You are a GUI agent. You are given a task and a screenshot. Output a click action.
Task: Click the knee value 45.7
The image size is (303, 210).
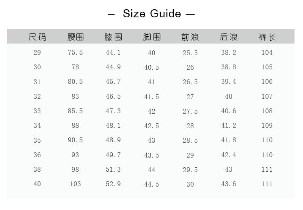(113, 81)
